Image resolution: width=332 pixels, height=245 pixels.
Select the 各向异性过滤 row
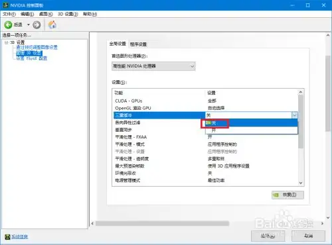[x=159, y=122]
